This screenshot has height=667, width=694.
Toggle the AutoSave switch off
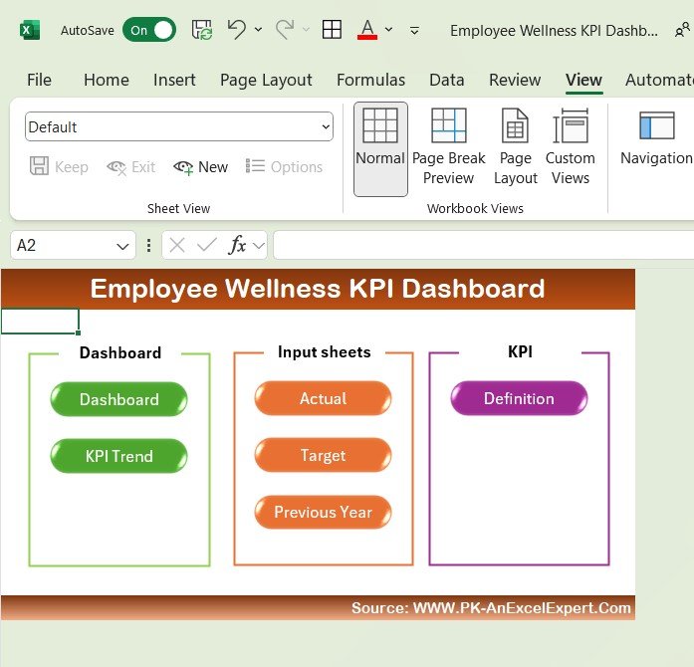149,30
